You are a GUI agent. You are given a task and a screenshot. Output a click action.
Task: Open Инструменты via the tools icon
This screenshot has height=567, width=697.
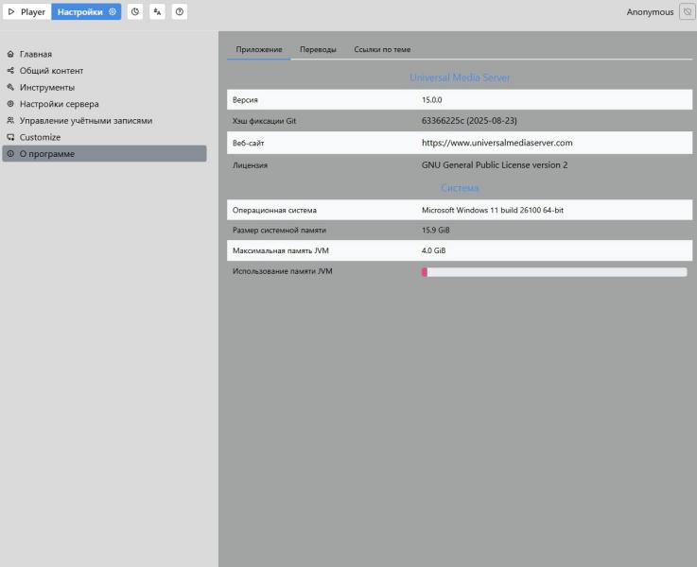click(x=10, y=88)
